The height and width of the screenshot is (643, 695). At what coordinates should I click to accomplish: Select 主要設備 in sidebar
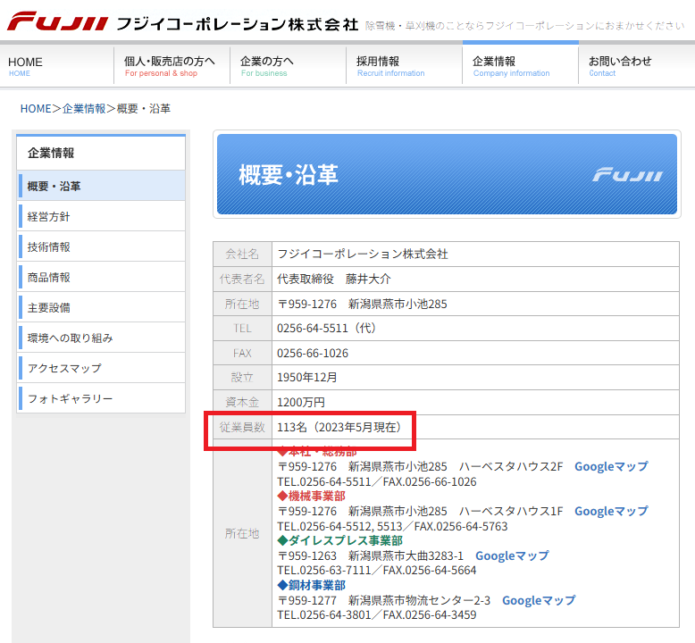[101, 307]
